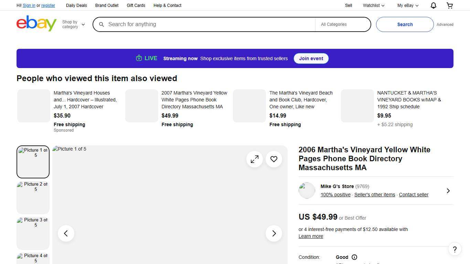470x264 pixels.
Task: Open Mike G's Store seller chevron
Action: (448, 191)
